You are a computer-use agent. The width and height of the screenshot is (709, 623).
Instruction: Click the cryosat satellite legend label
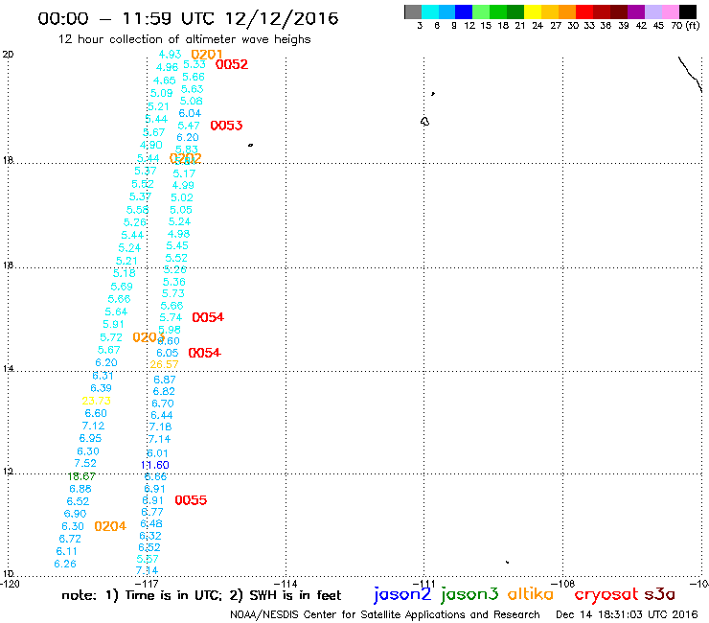tap(606, 595)
